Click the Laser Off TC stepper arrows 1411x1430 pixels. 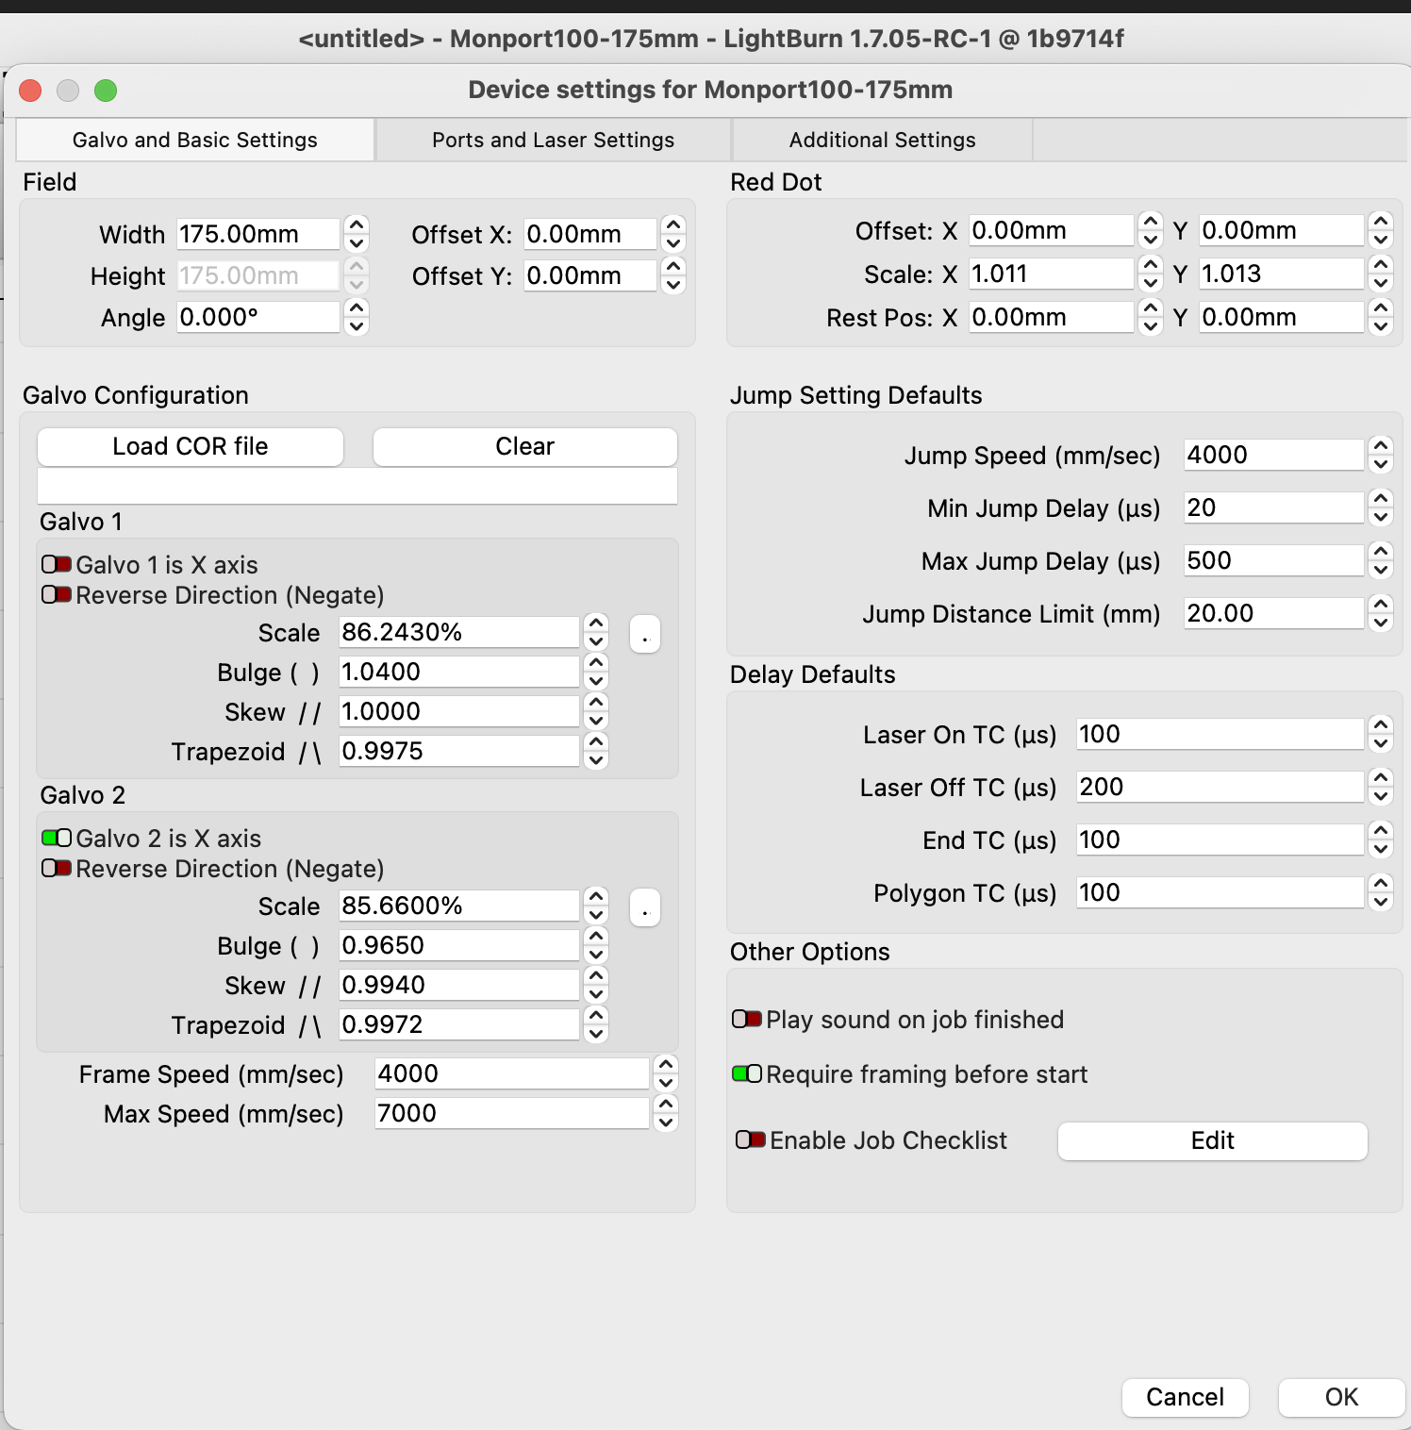coord(1381,787)
